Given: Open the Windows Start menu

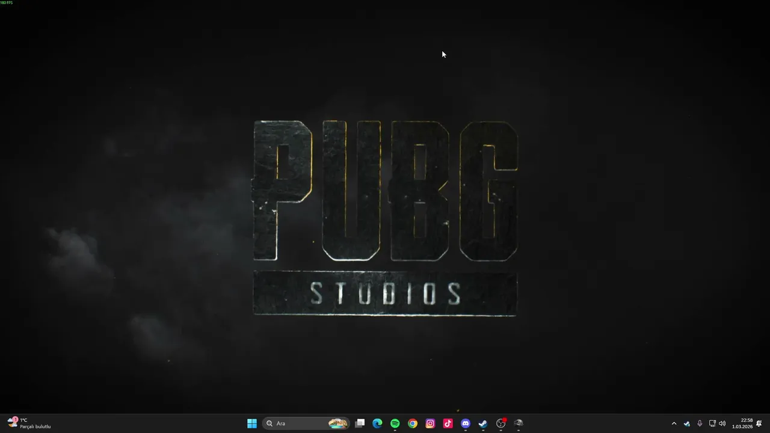Looking at the screenshot, I should coord(252,423).
